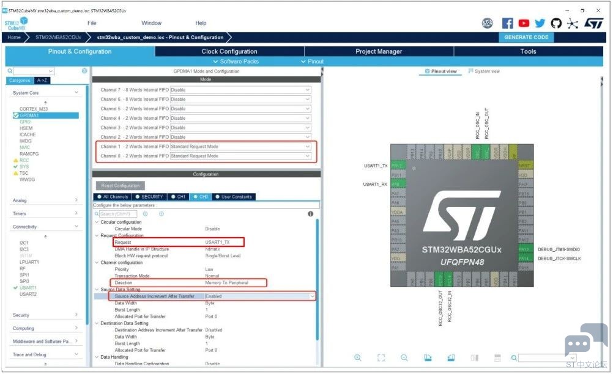Click the pin search magnifier icon
The width and height of the screenshot is (613, 374).
tap(514, 358)
